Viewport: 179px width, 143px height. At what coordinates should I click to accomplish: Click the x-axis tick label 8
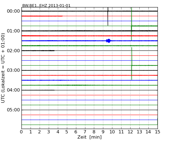[94, 132]
